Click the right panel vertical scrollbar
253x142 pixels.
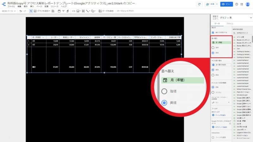tap(252, 38)
